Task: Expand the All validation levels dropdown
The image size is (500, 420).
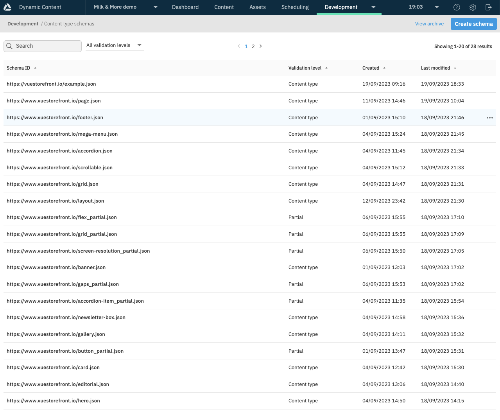Action: 115,45
